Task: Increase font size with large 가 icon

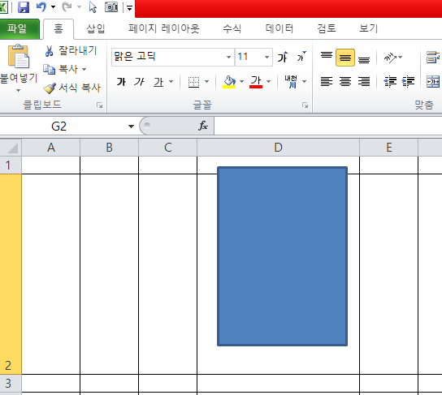Action: pyautogui.click(x=283, y=57)
